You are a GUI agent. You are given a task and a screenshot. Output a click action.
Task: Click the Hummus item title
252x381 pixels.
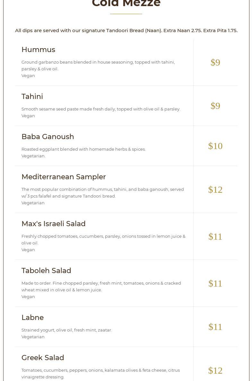coord(38,49)
